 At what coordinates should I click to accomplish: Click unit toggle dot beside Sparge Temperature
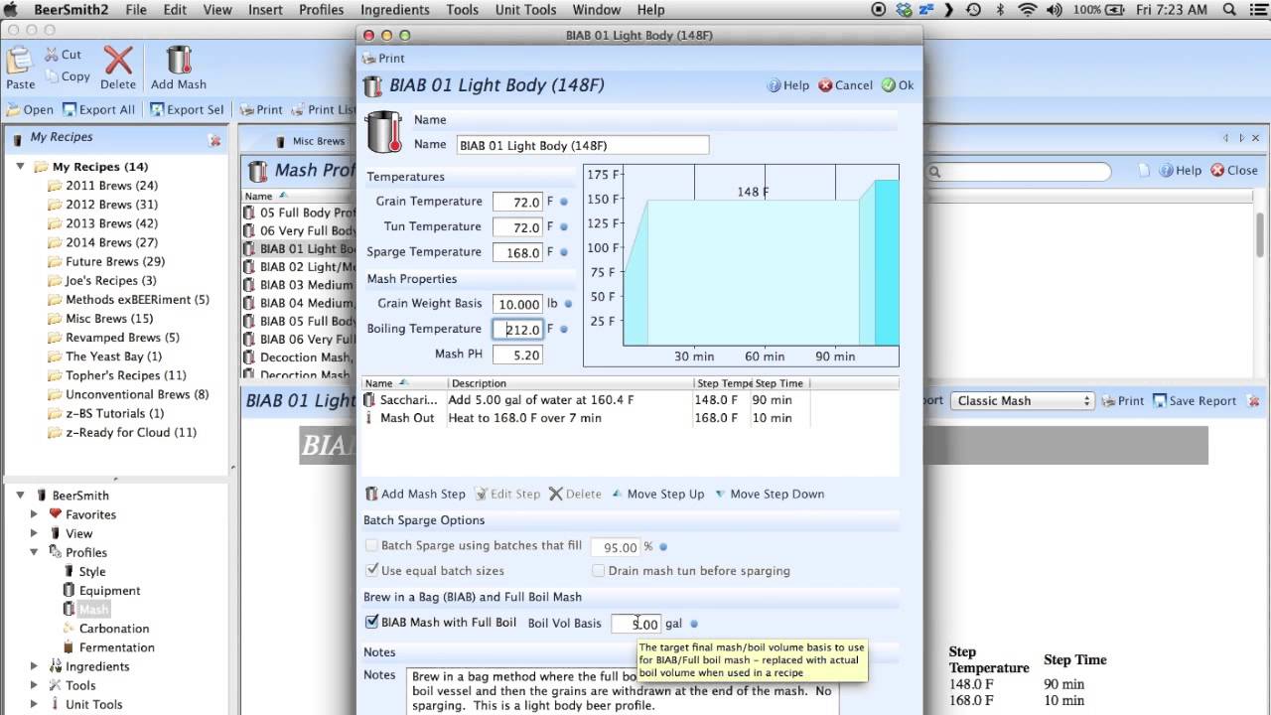564,252
